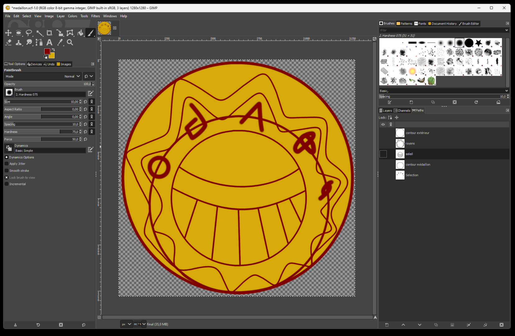Switch to the Channels tab

(402, 110)
